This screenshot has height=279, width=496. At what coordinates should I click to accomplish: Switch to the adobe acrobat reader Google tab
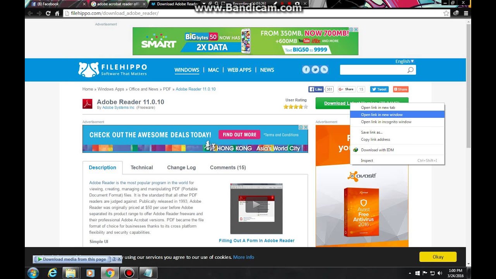[x=117, y=4]
